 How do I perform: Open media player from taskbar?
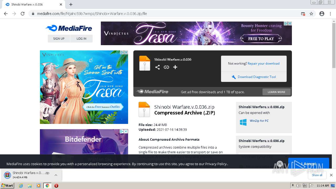[39, 186]
